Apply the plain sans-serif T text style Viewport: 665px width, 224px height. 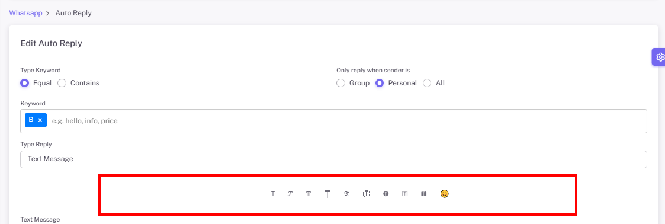(x=273, y=194)
